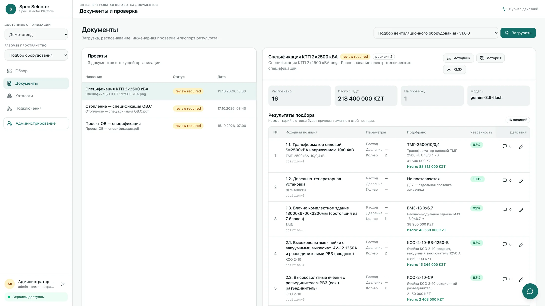Viewport: 545px width, 306px height.
Task: Click the pencil icon for the БМЗ-13,0x6,7 row
Action: pos(521,210)
